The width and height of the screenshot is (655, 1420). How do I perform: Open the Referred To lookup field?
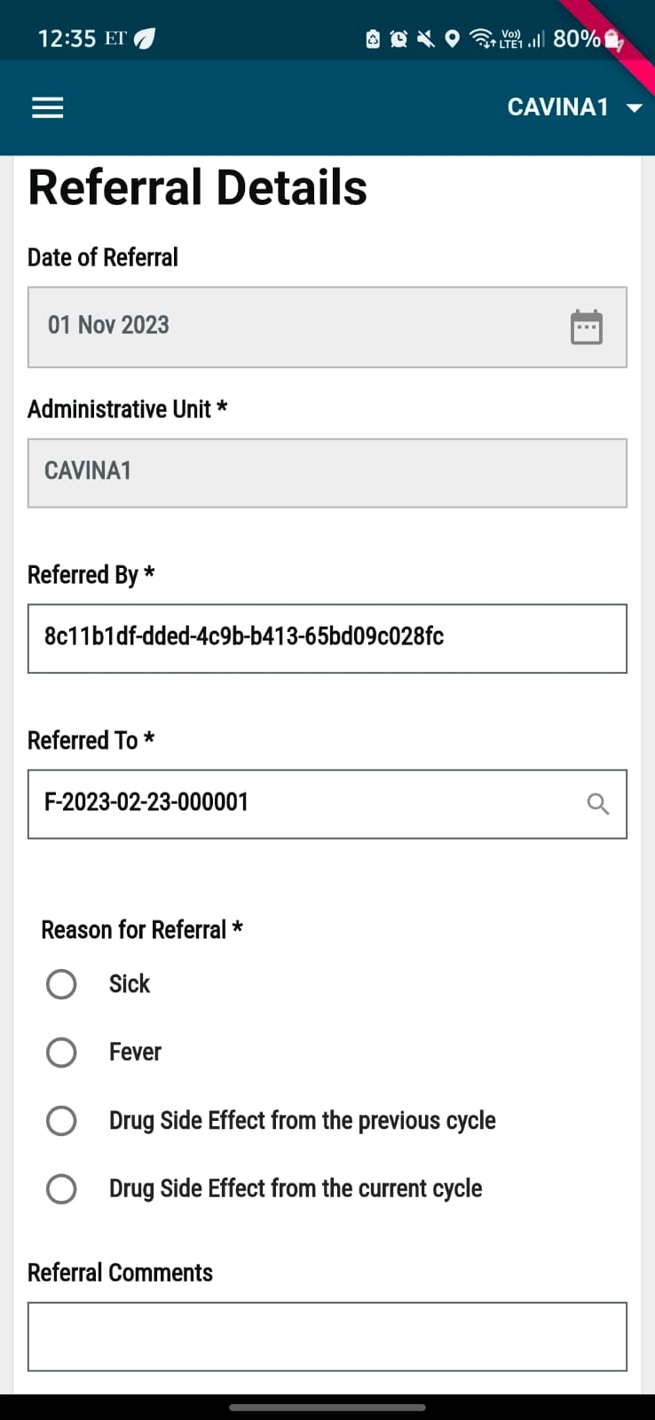302,804
